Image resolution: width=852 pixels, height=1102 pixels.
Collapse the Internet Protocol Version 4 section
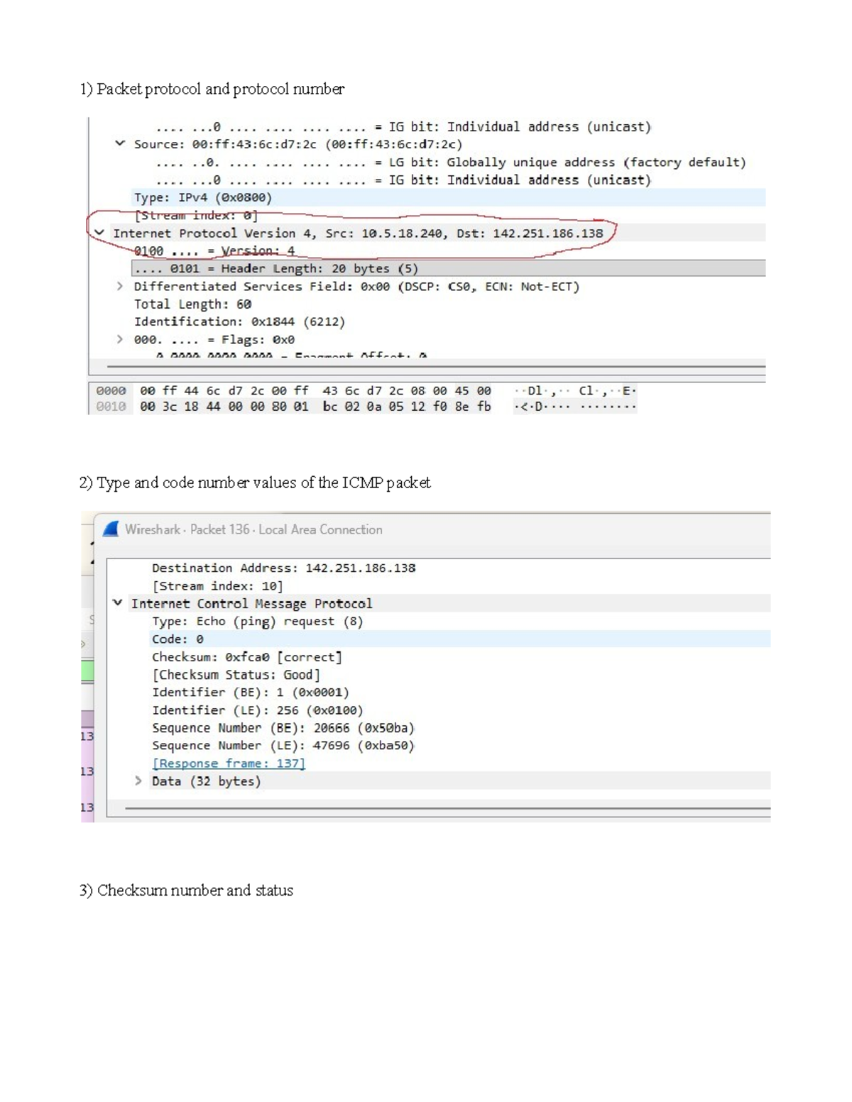99,232
